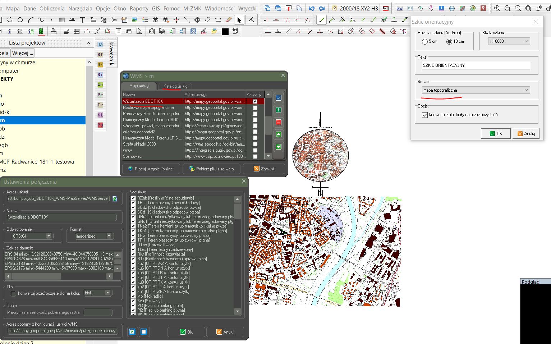This screenshot has height=344, width=551.
Task: Click the green plus add service button
Action: pos(278,110)
